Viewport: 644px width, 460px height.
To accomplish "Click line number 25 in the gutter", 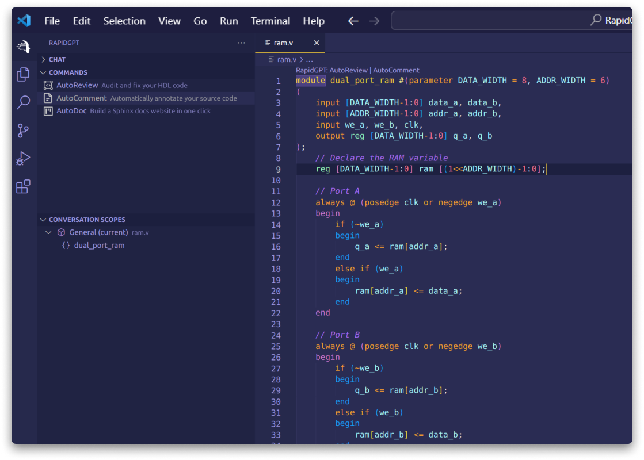I will pos(276,347).
